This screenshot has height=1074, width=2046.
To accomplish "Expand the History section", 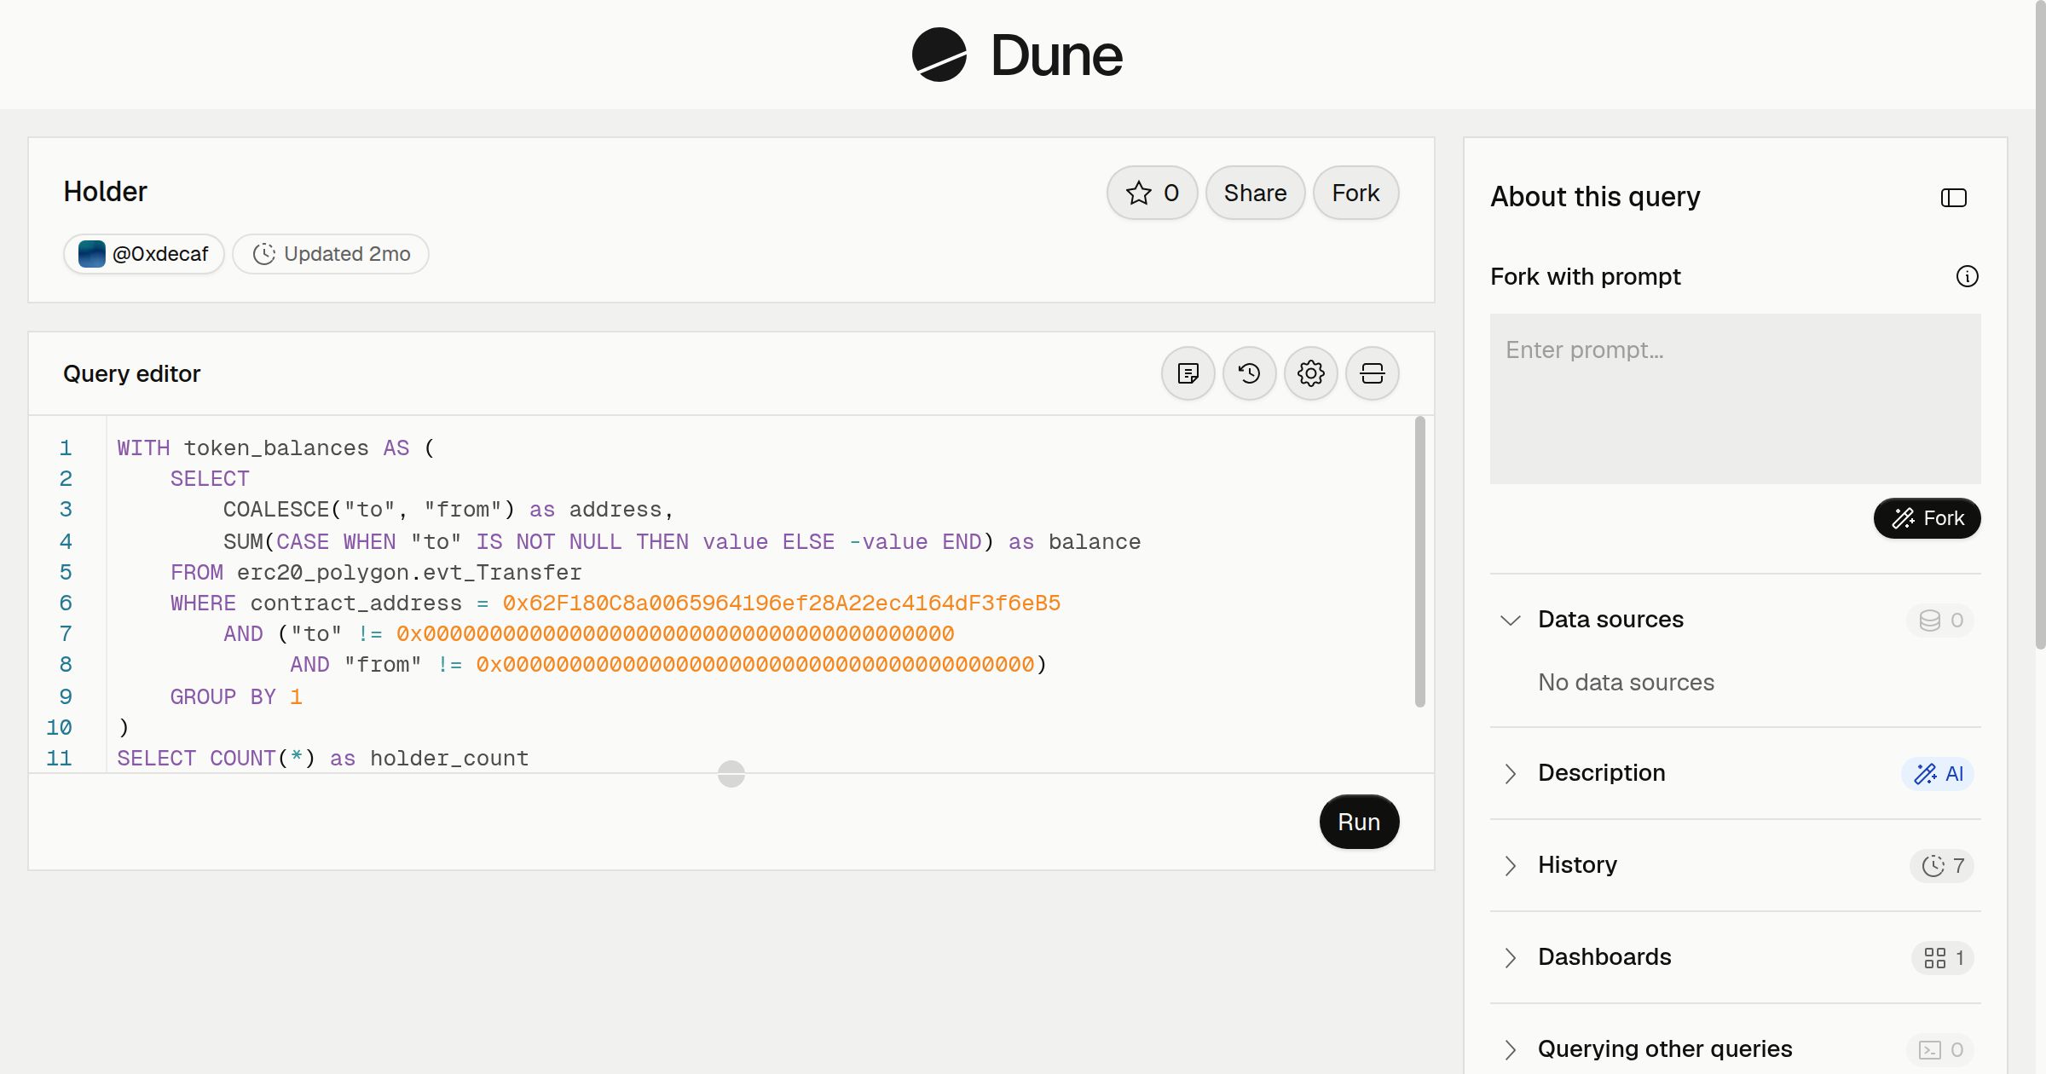I will pyautogui.click(x=1511, y=865).
